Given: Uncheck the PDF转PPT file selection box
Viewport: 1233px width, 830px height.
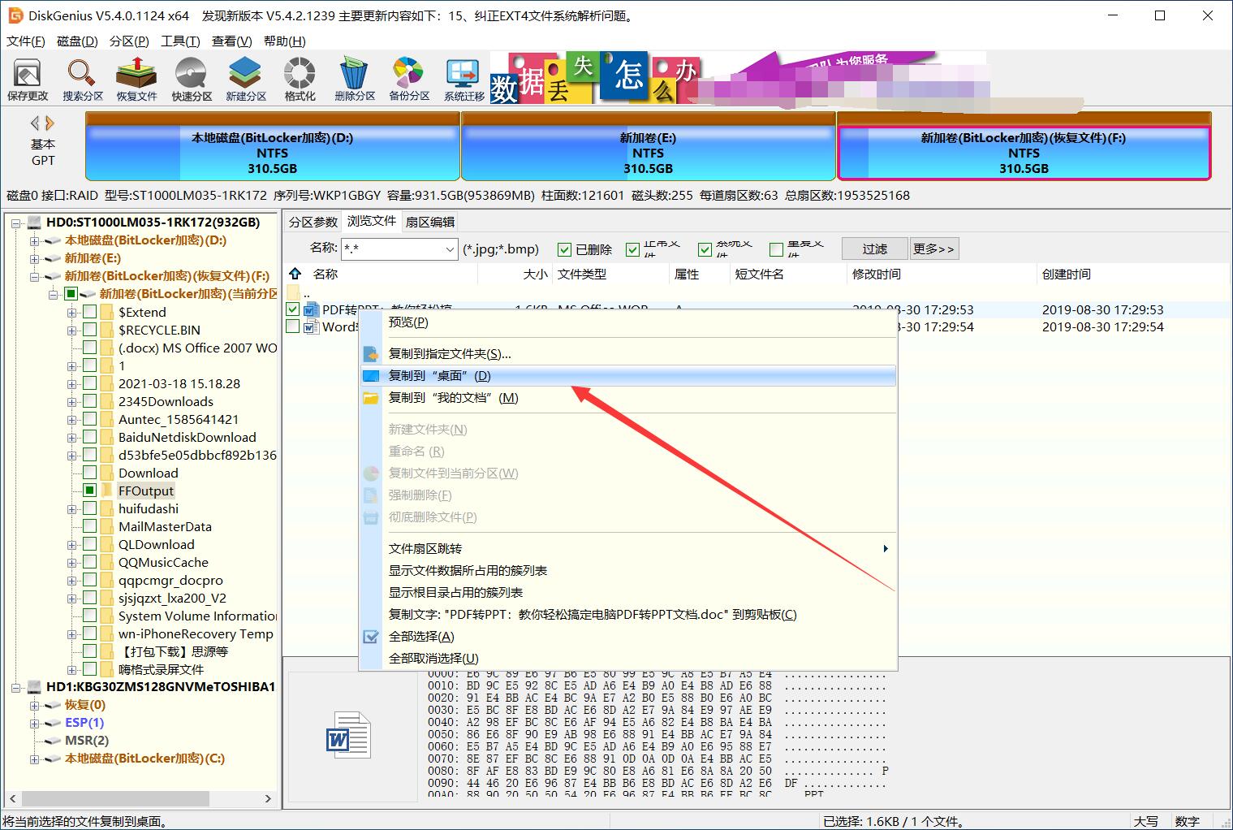Looking at the screenshot, I should point(293,309).
